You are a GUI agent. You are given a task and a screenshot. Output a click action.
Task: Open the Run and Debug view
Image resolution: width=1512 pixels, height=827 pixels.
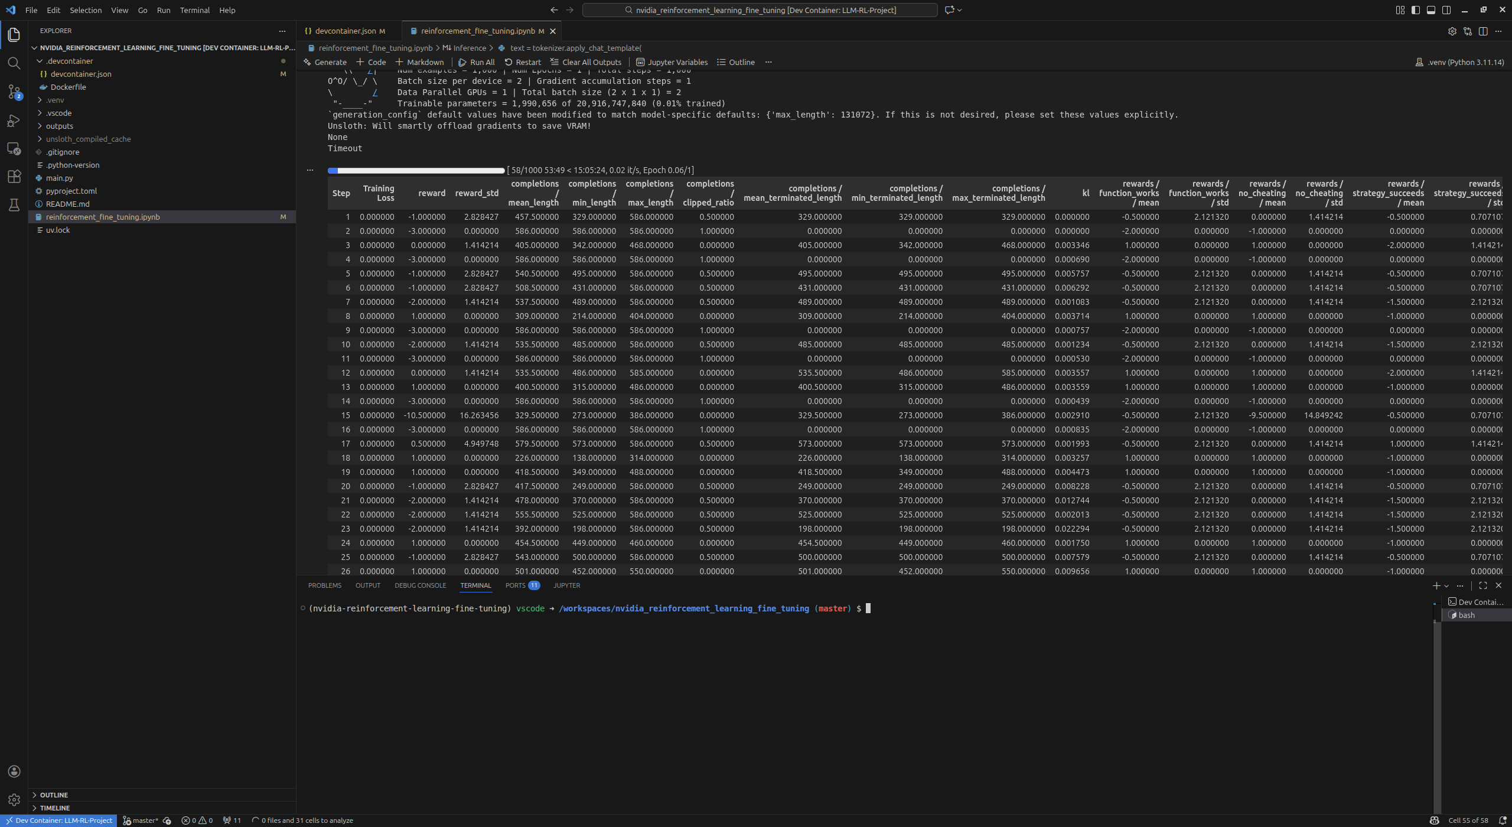[x=14, y=121]
